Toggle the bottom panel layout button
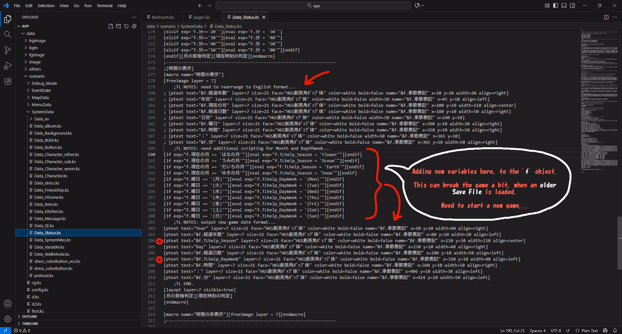This screenshot has width=622, height=334. click(564, 6)
